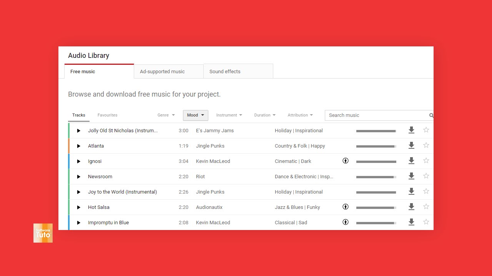Star the Atlanta track as favourite
Screen dimensions: 492x276
(426, 145)
